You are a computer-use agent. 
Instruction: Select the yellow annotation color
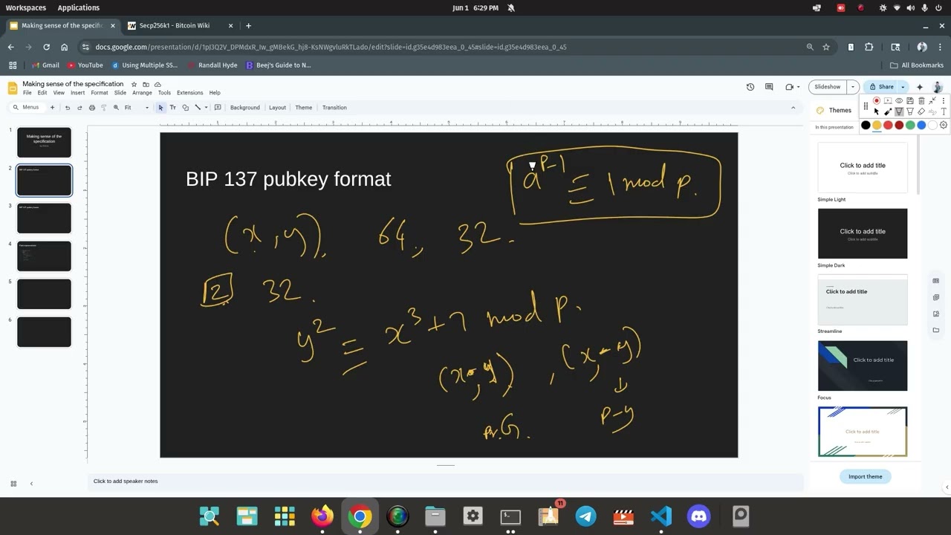tap(877, 125)
